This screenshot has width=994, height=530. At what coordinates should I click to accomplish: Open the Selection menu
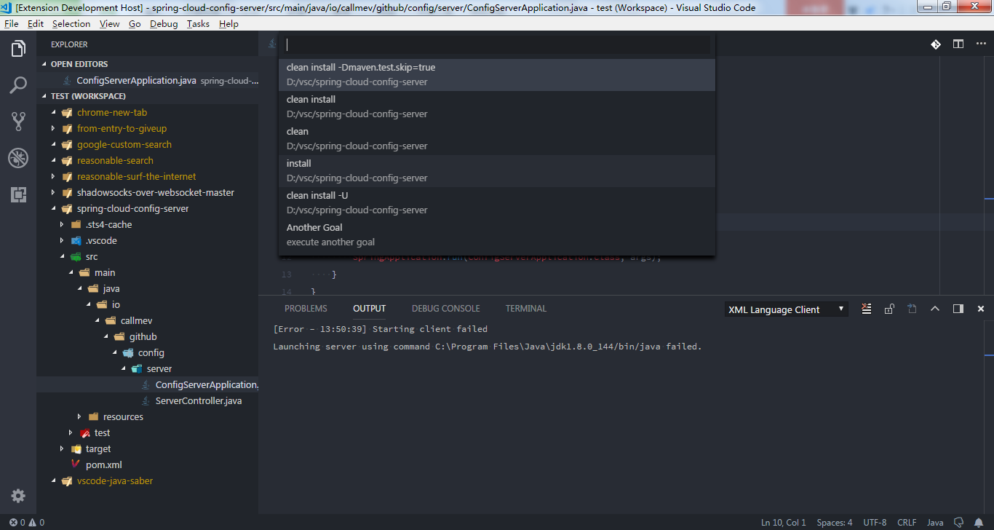71,23
